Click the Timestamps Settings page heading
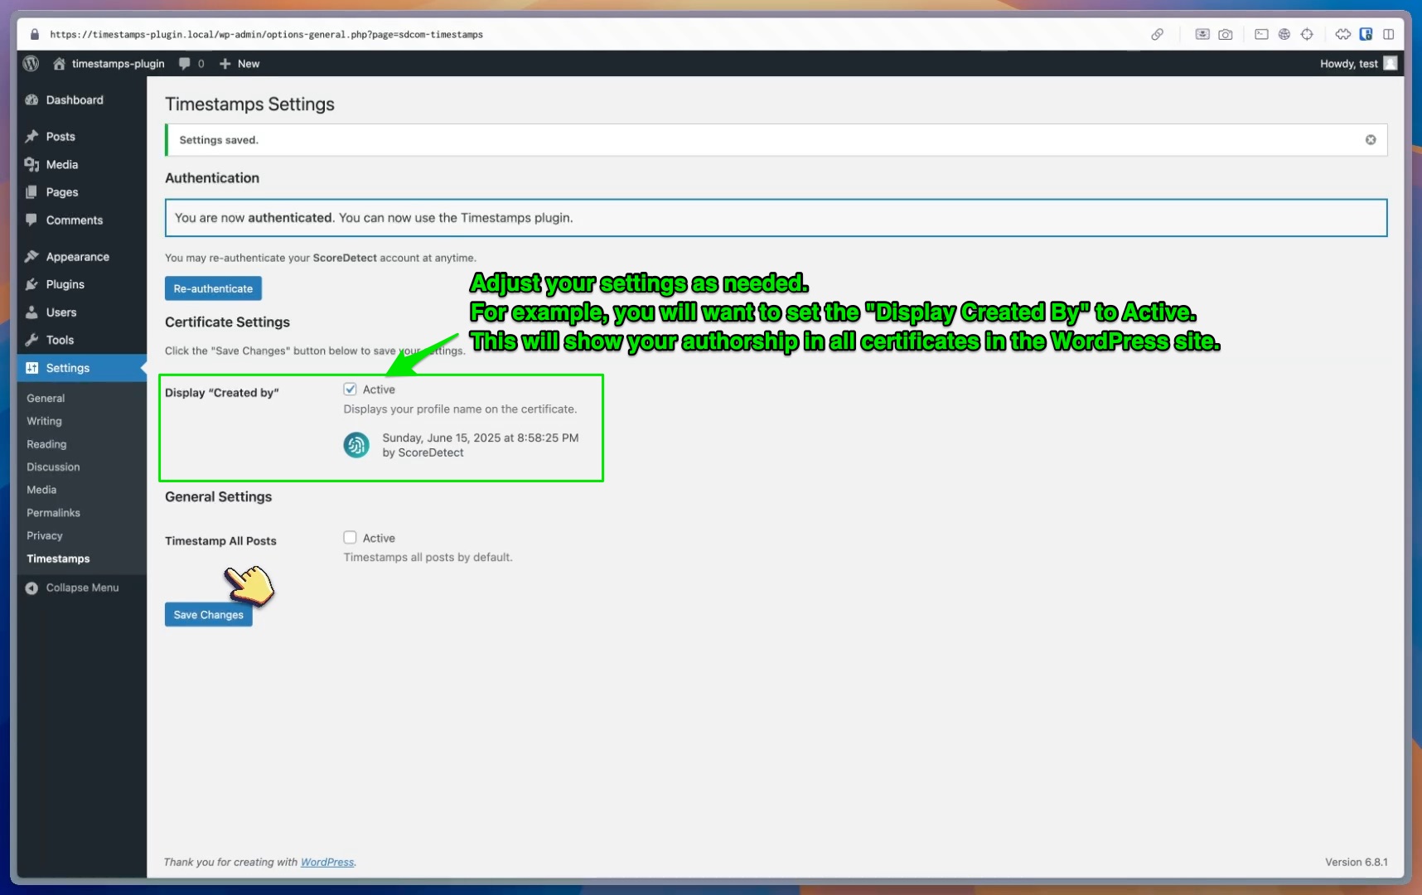 [x=249, y=104]
